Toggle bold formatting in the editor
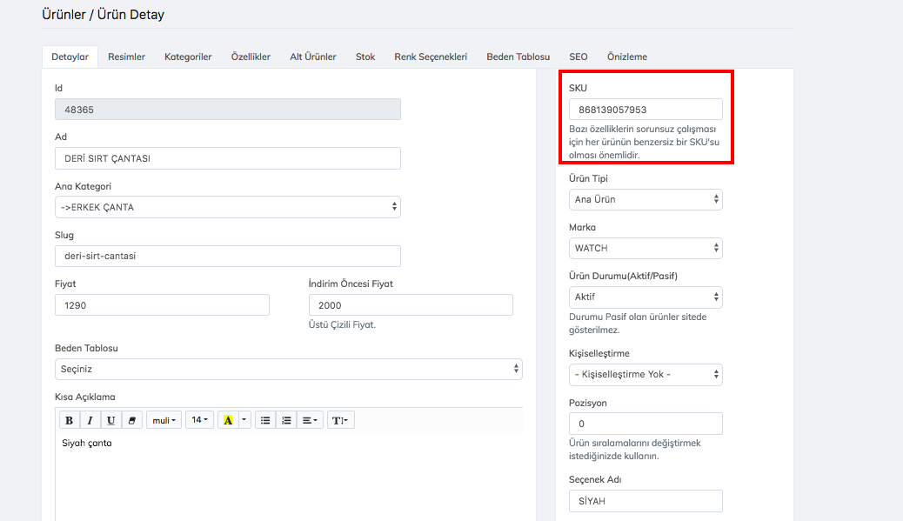 click(x=70, y=420)
